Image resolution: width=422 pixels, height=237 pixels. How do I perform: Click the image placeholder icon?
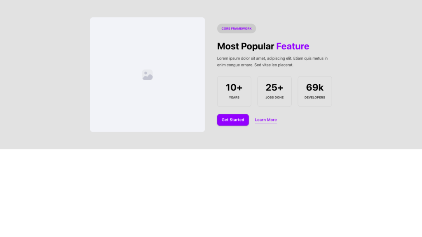pyautogui.click(x=147, y=75)
